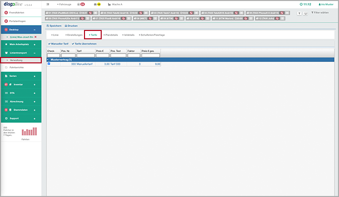The height and width of the screenshot is (197, 339).
Task: Click the list icon on 11 (KTW Marion)
Action: click(x=251, y=18)
